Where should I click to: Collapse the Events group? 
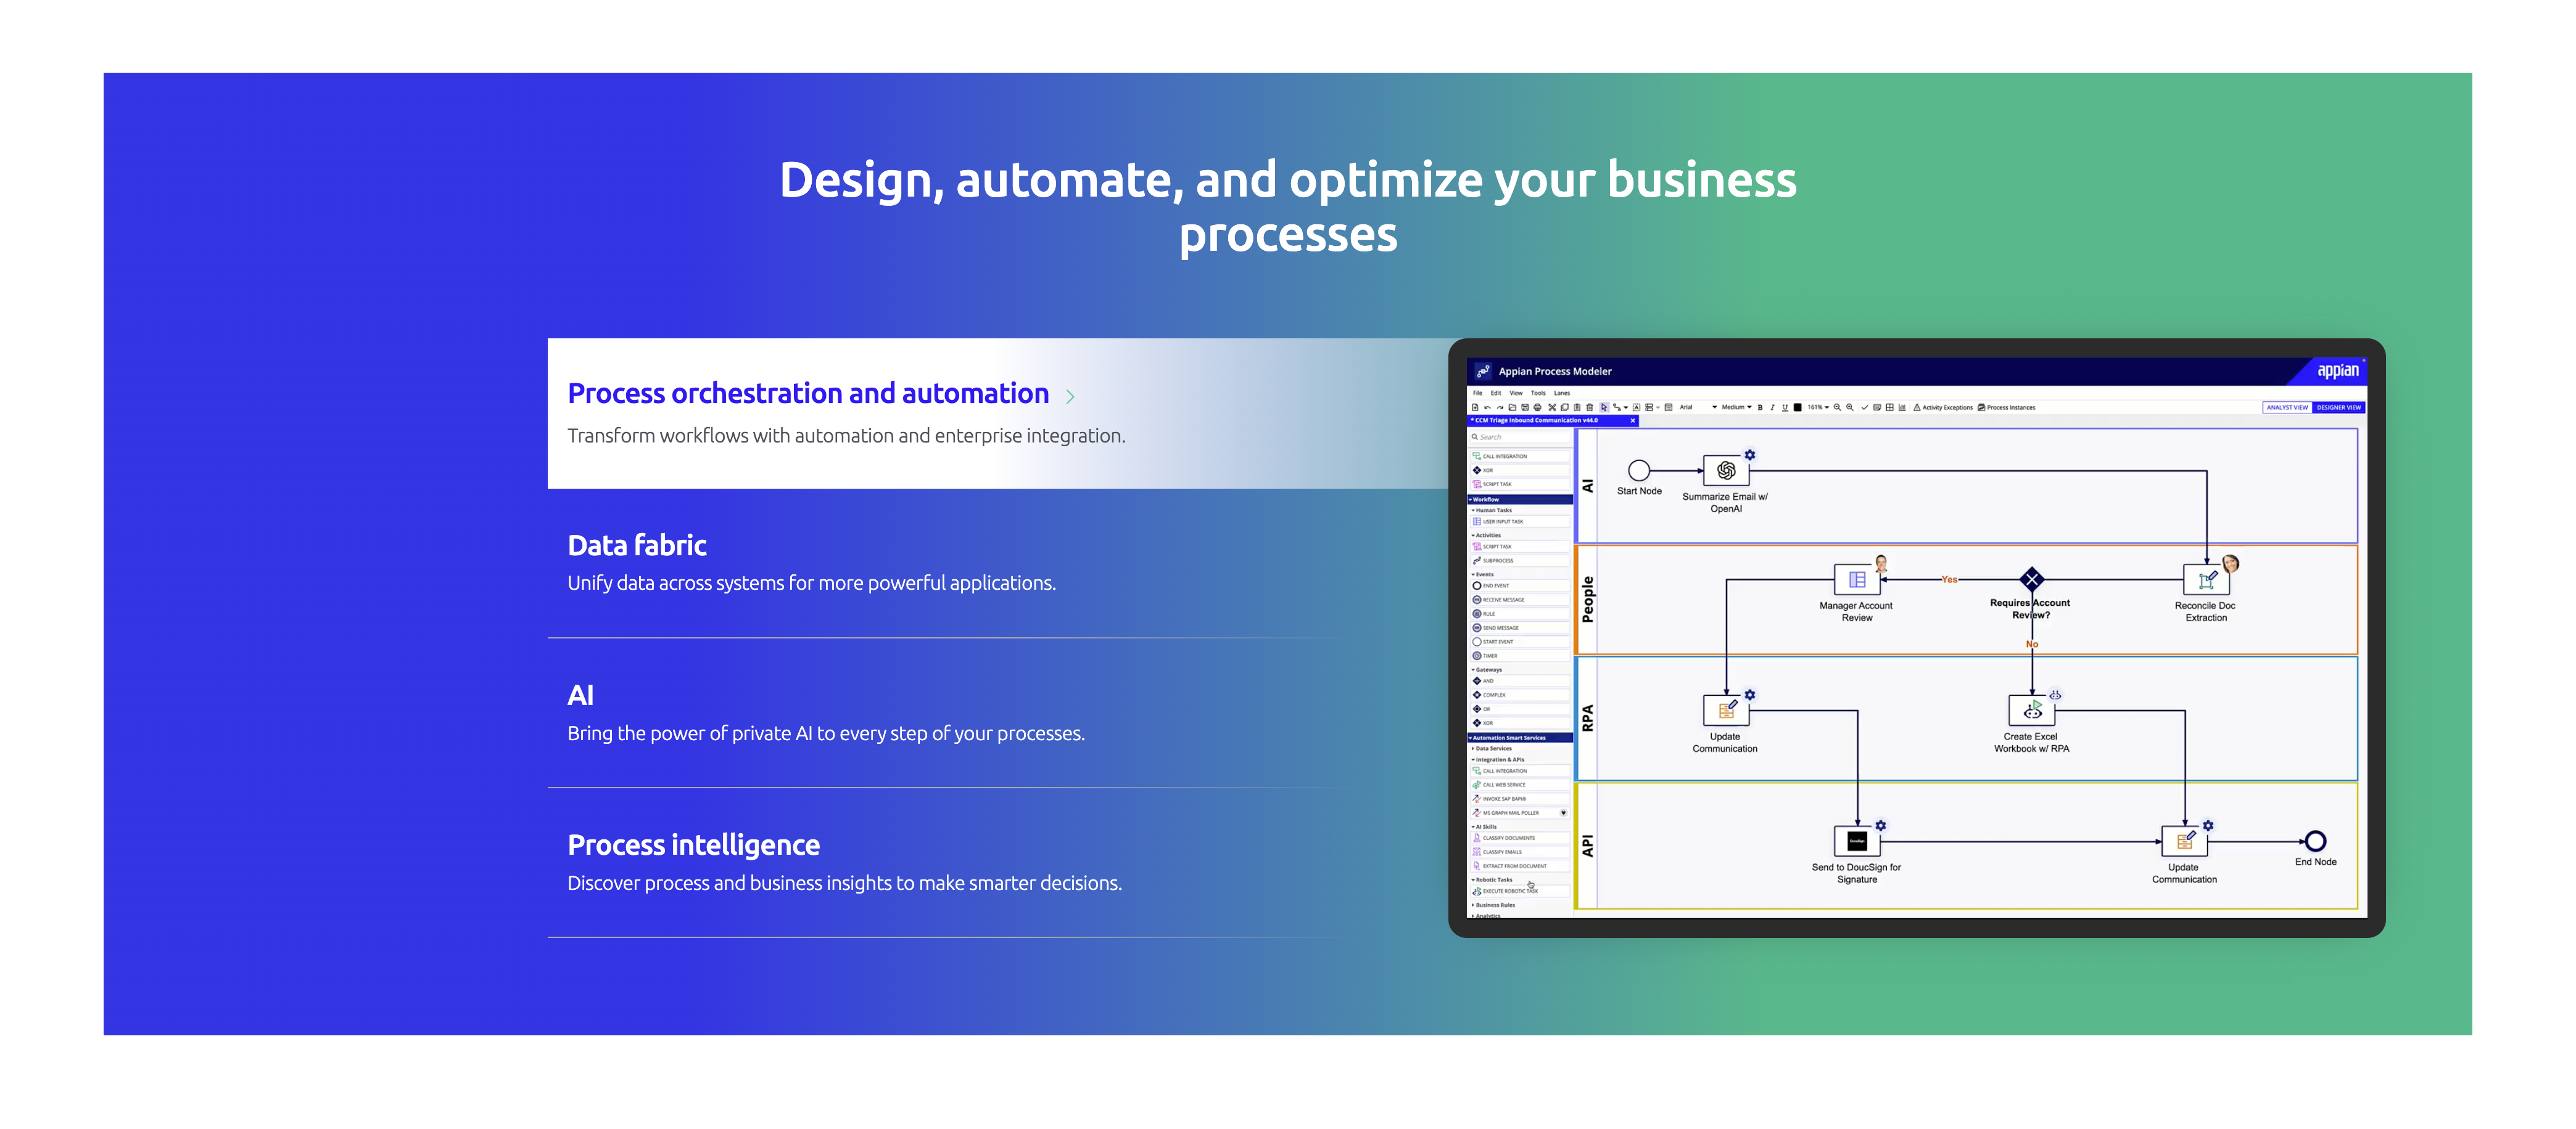point(1484,574)
